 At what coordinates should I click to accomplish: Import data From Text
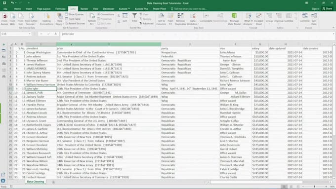pos(20,19)
